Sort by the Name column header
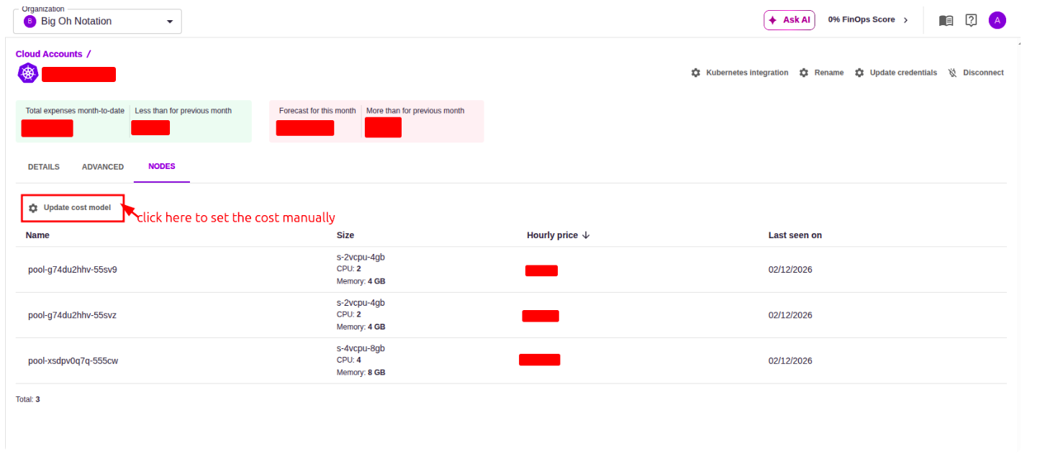The width and height of the screenshot is (1040, 459). (x=37, y=235)
